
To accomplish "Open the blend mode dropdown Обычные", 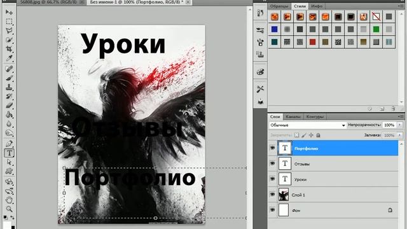I will click(308, 125).
